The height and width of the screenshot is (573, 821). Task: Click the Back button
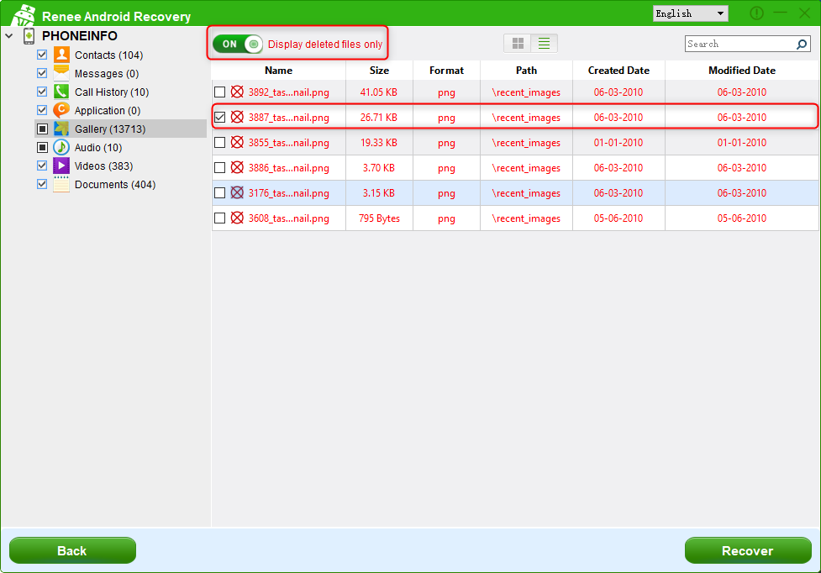click(x=72, y=551)
